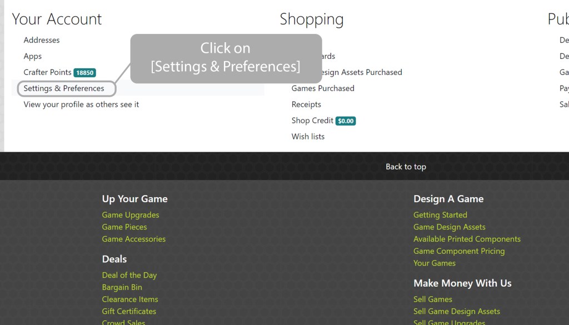Open Apps under Your Account
The height and width of the screenshot is (325, 569).
click(33, 56)
